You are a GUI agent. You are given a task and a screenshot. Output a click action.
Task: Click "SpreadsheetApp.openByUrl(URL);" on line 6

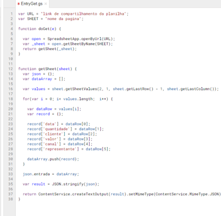81,39
